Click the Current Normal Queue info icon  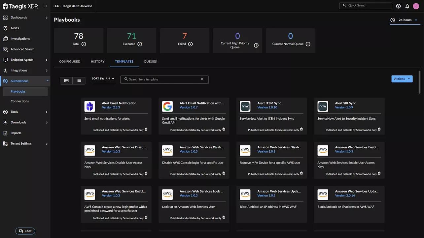pos(308,44)
